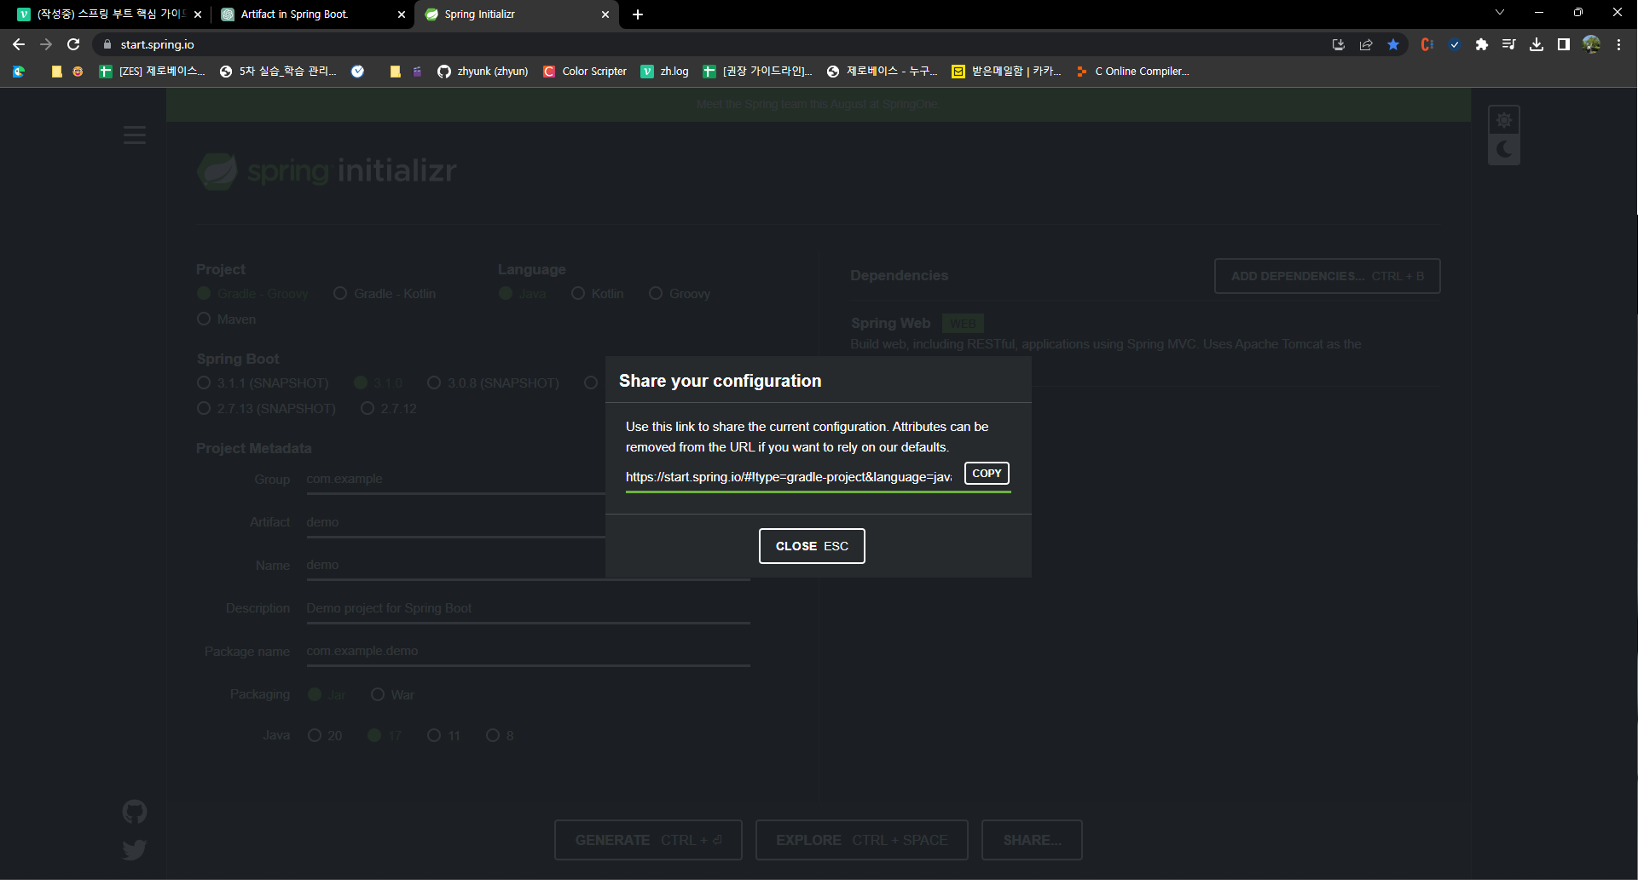Select Java version 11

(x=443, y=736)
